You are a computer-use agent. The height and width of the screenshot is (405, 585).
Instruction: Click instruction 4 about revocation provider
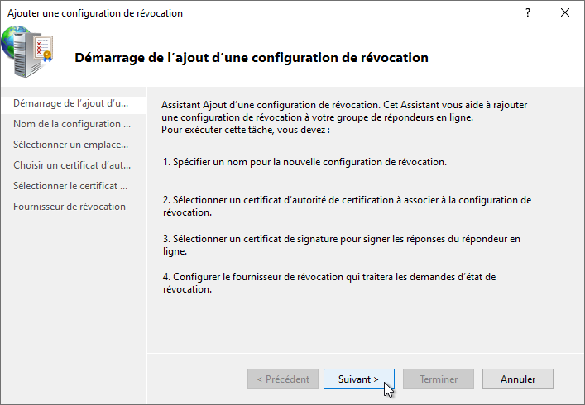pos(328,283)
